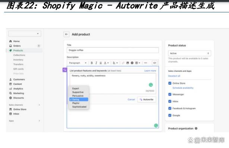Click the Product organization info icon
The image size is (229, 148).
pyautogui.click(x=196, y=129)
